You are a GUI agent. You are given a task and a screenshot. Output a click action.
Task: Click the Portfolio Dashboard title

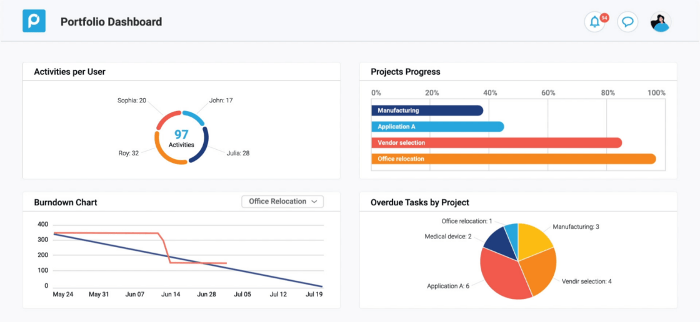[x=111, y=21]
